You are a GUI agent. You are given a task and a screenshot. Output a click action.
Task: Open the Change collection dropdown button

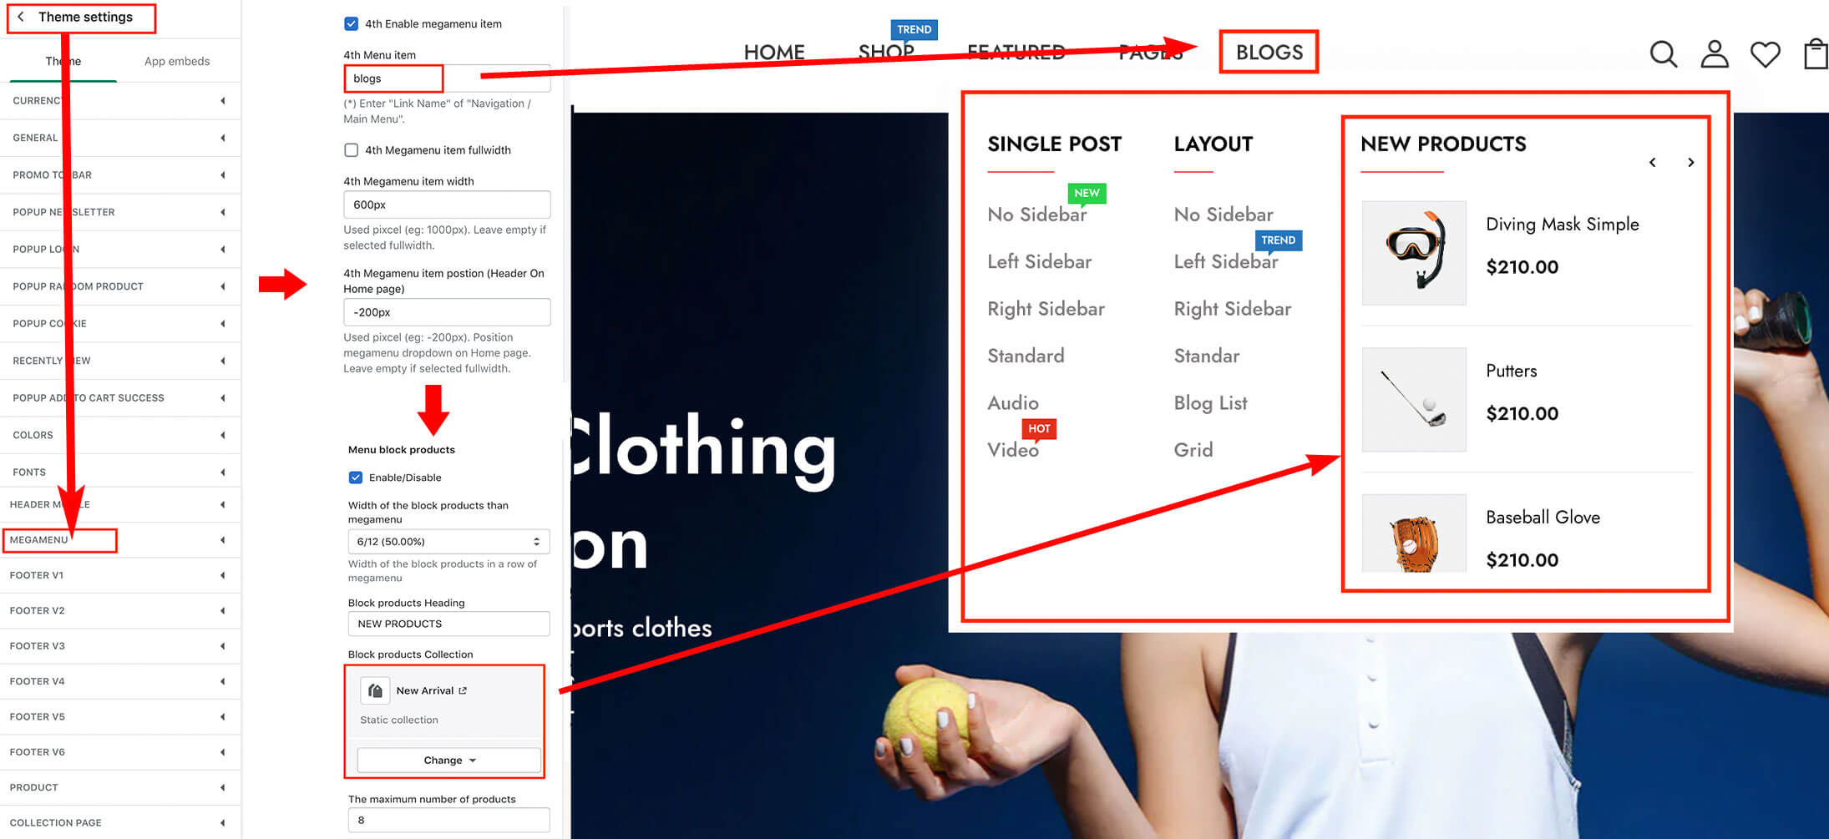click(449, 761)
